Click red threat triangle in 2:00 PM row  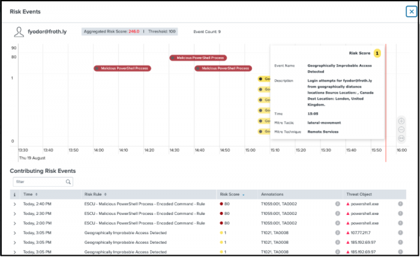click(348, 223)
